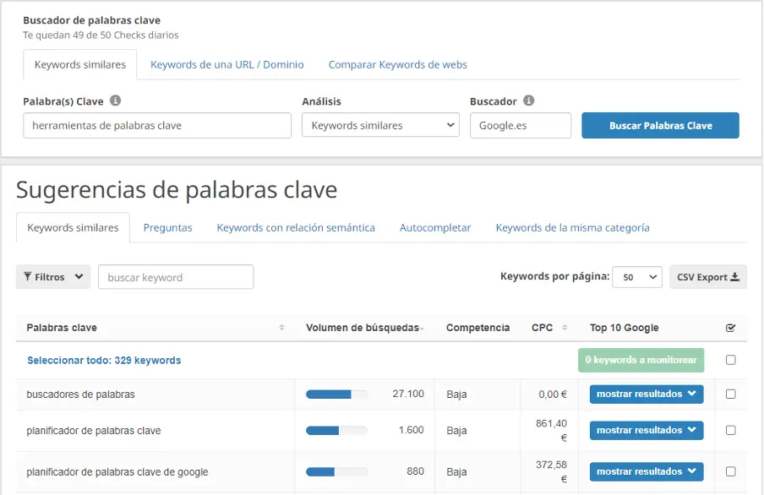Tick planificador de palabras clave de google checkbox

(x=730, y=471)
